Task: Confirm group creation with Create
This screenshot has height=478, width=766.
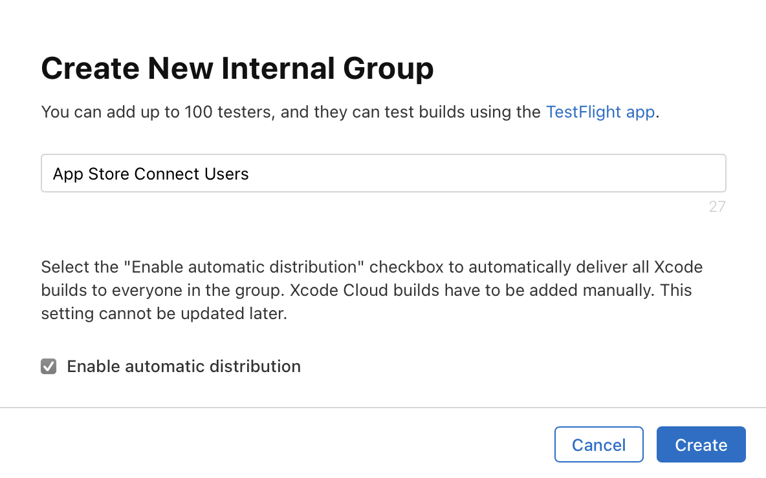Action: click(x=701, y=444)
